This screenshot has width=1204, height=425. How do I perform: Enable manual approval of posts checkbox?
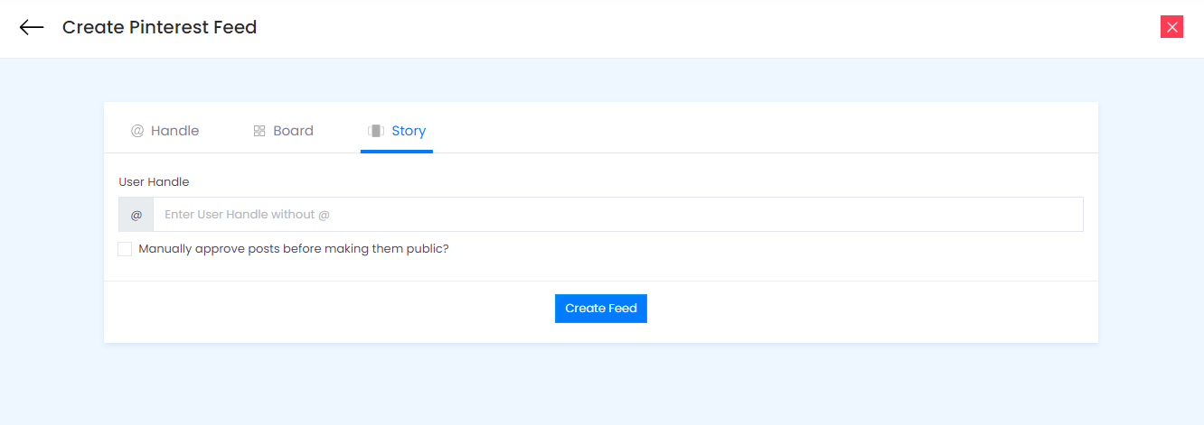[x=125, y=249]
